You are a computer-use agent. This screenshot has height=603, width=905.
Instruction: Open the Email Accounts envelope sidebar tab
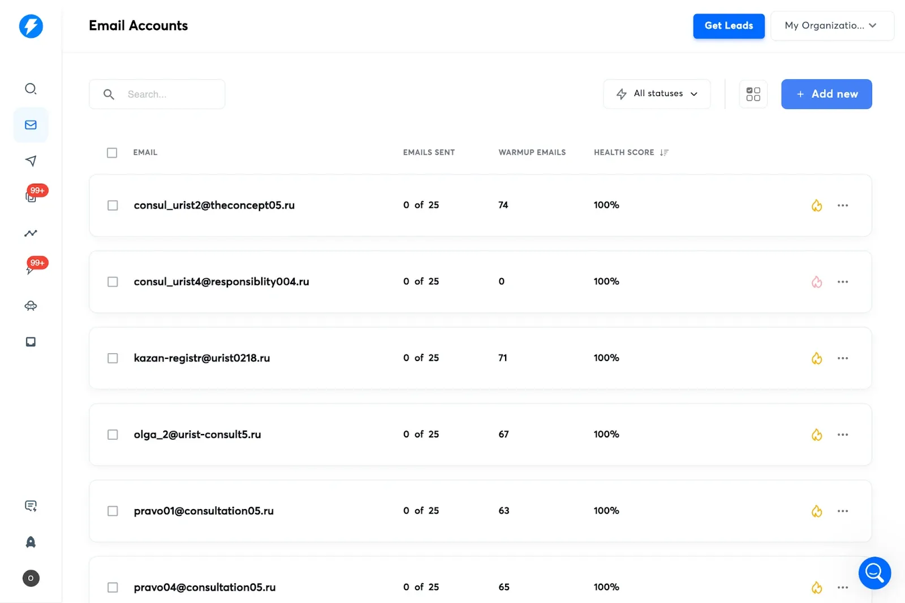click(31, 125)
